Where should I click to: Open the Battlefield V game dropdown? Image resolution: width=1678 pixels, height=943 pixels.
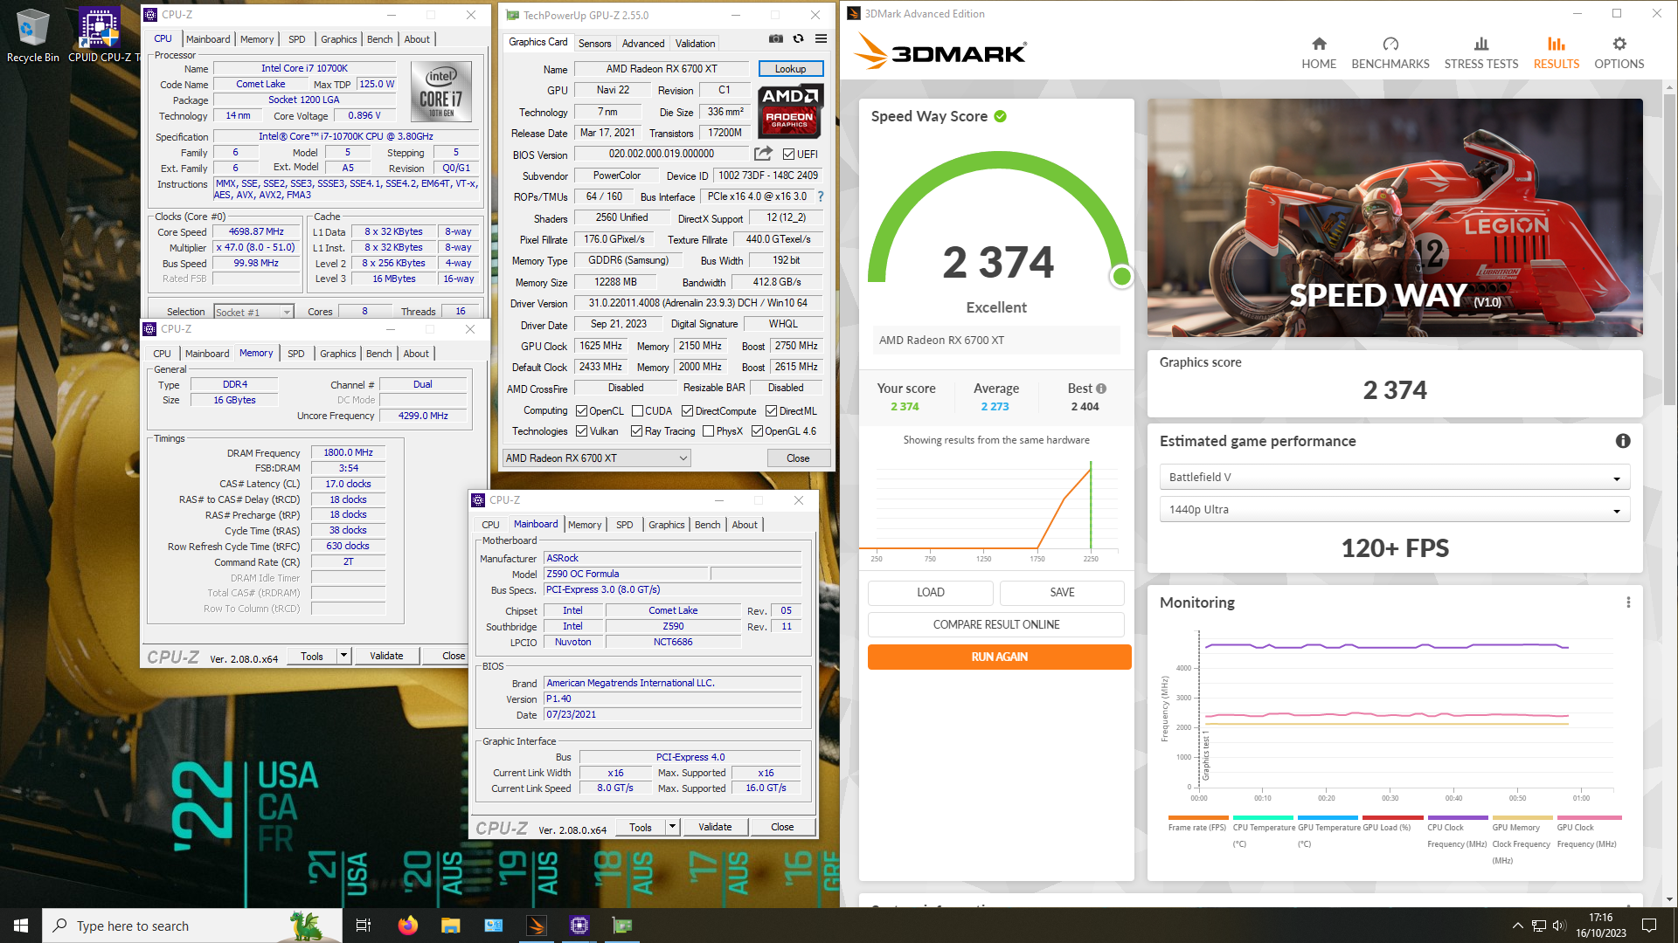(x=1394, y=478)
